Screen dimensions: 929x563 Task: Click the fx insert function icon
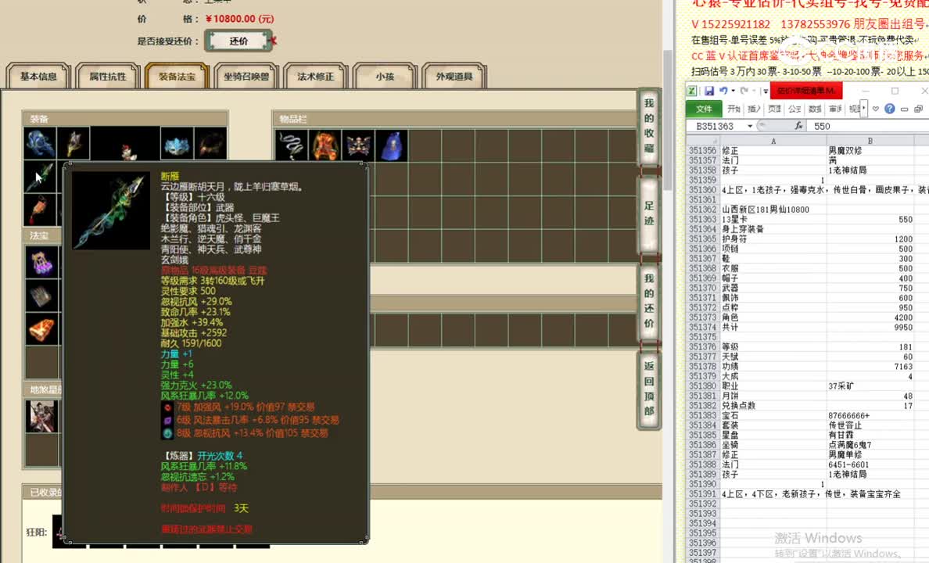(799, 125)
